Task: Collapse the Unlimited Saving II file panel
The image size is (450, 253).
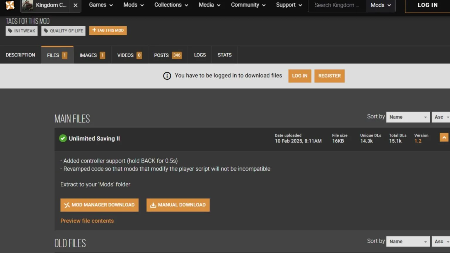Action: (444, 137)
